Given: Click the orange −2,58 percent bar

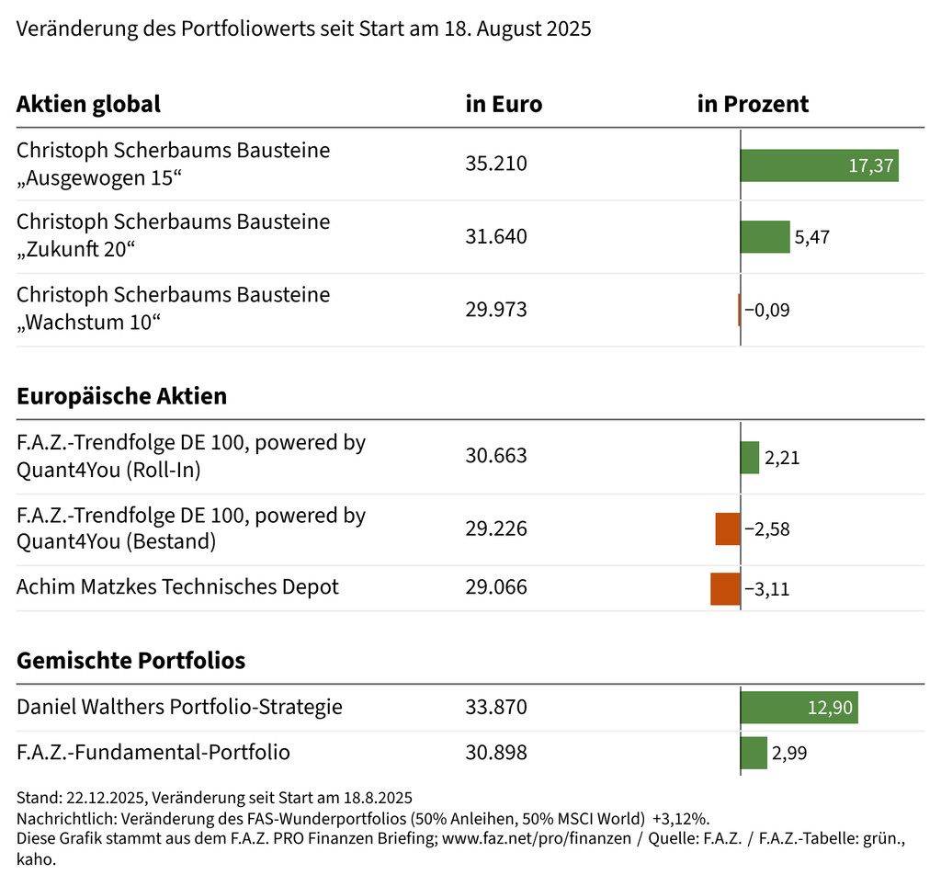Looking at the screenshot, I should click(728, 528).
